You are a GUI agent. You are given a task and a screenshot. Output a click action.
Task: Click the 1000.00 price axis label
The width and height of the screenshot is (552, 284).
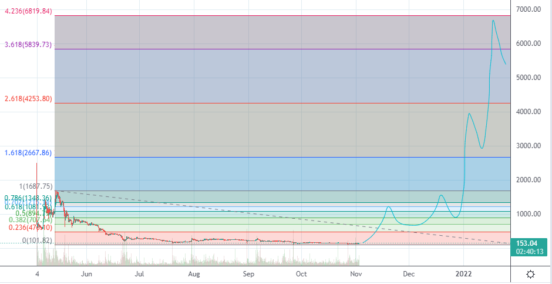tap(529, 214)
